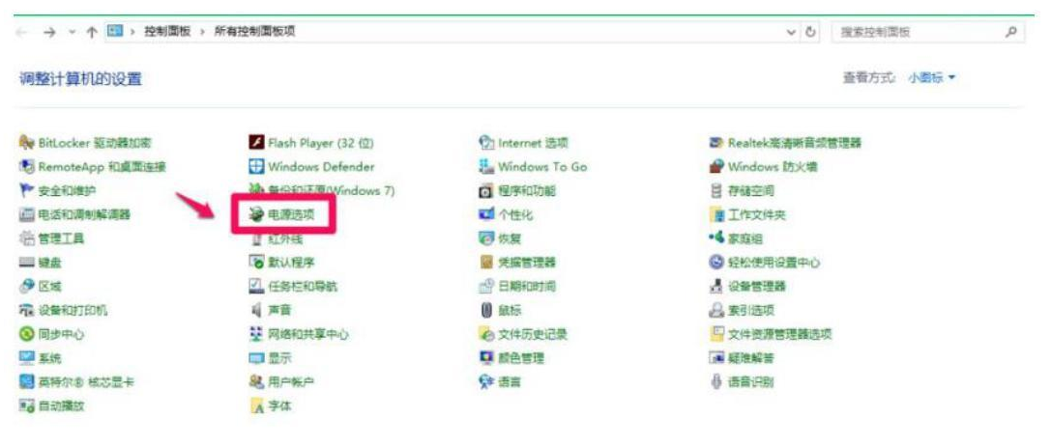
Task: Expand the 小图标 view mode dropdown
Action: click(x=932, y=78)
